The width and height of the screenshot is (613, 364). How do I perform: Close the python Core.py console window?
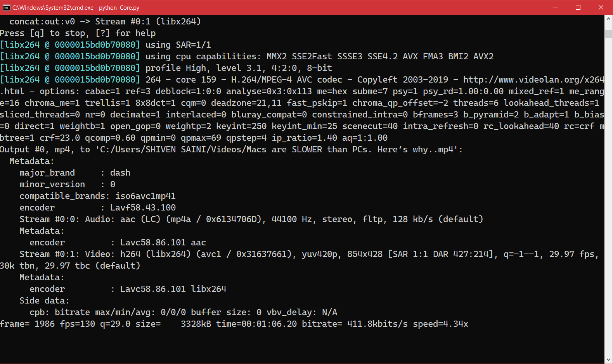(x=601, y=7)
